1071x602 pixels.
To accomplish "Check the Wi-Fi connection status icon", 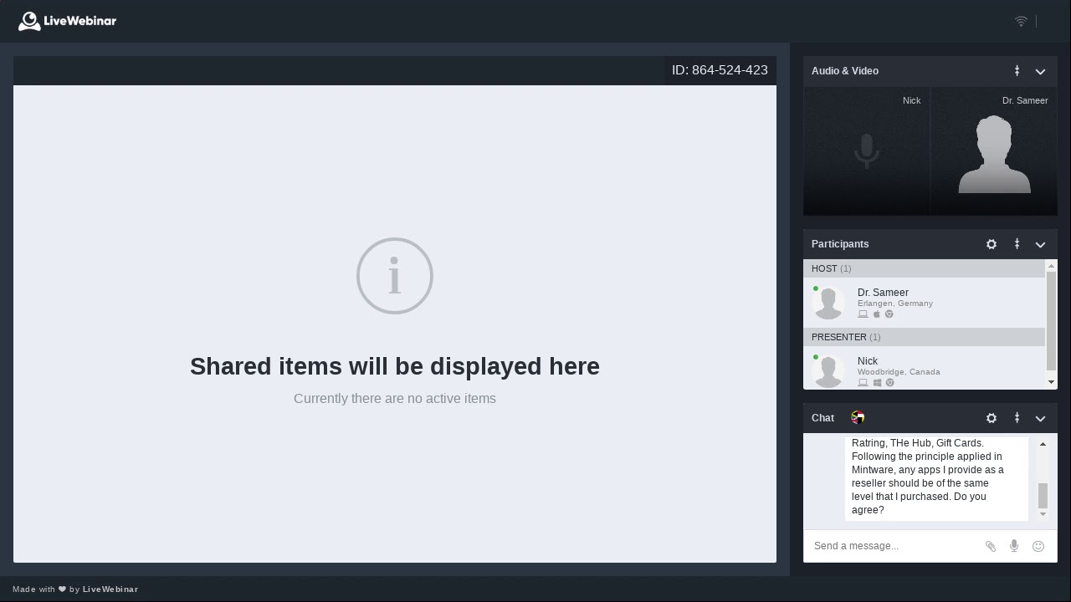I will pyautogui.click(x=1021, y=21).
